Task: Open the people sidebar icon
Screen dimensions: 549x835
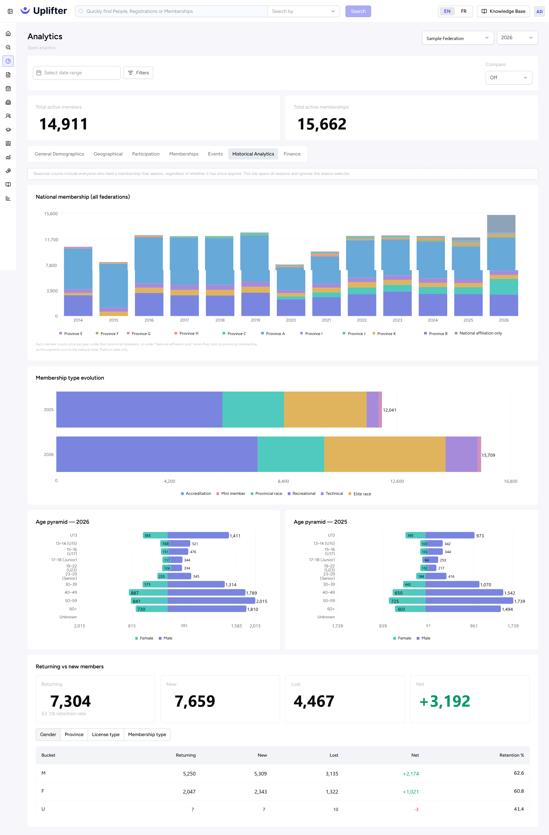Action: pos(8,116)
